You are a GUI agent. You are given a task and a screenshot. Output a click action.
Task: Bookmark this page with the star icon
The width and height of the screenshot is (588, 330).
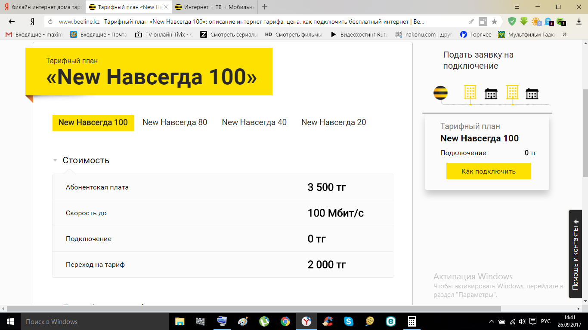[x=494, y=21]
